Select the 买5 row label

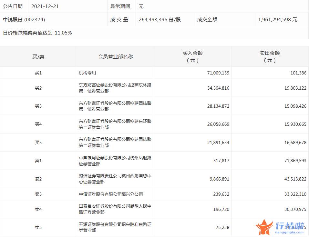click(38, 143)
